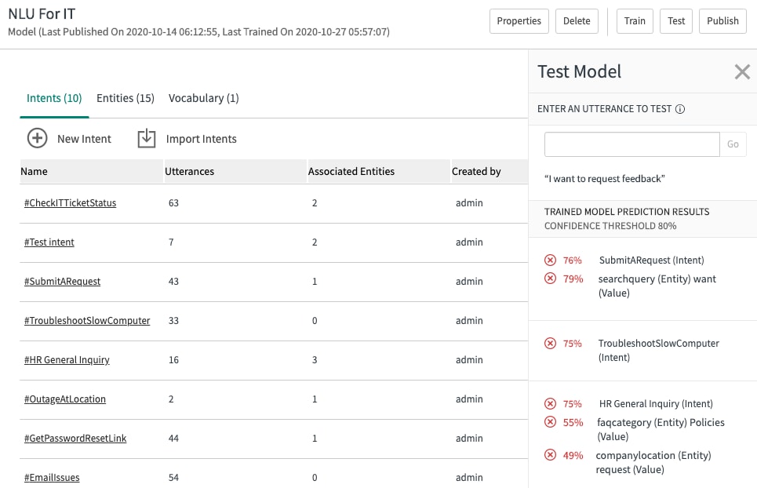Open the #CheckITTicketStatus intent

tap(68, 202)
